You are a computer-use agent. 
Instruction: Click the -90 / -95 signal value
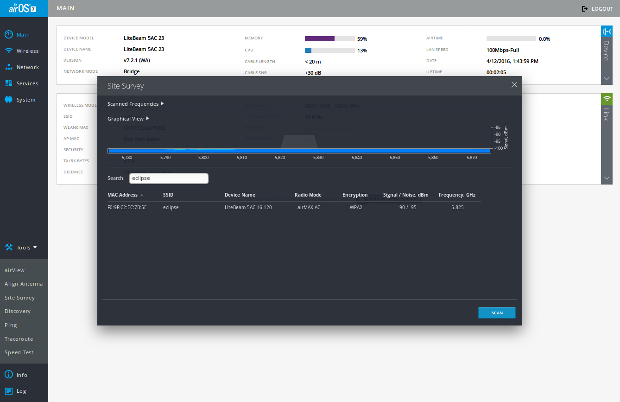(x=407, y=207)
